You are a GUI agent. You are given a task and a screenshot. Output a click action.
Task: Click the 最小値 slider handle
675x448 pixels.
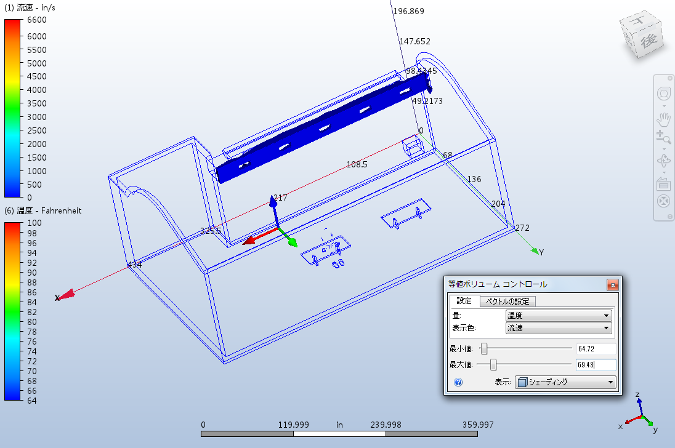[484, 349]
